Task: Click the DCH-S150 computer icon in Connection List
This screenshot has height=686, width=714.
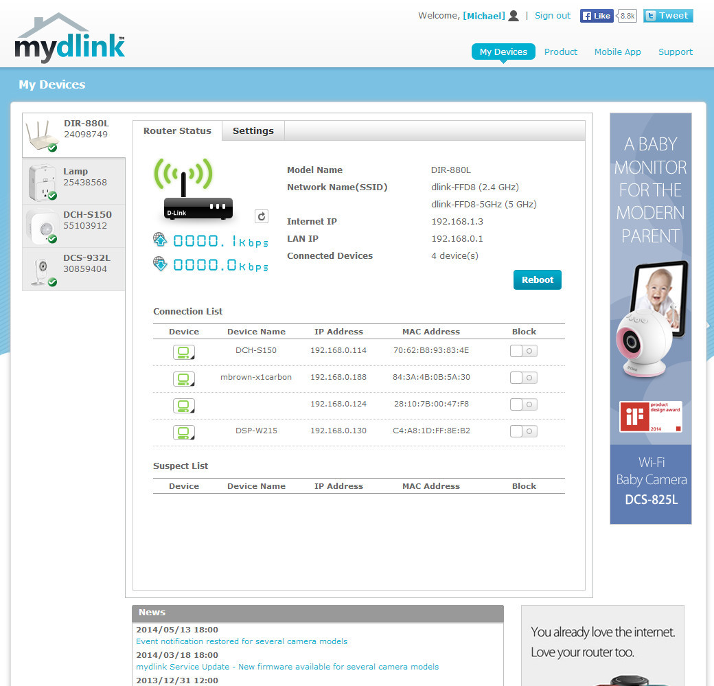Action: pyautogui.click(x=183, y=352)
